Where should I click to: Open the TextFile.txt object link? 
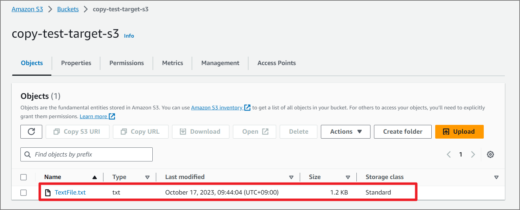[x=70, y=192]
